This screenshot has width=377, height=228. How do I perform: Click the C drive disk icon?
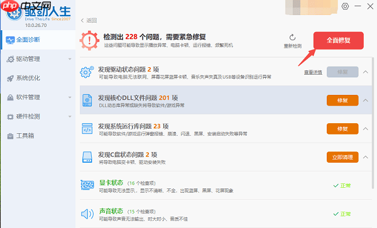click(87, 157)
